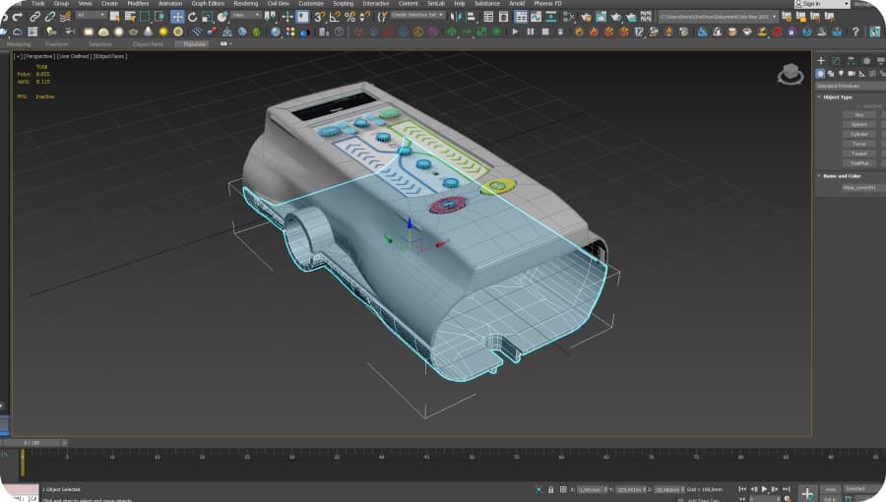Click the Rotate tool icon

[192, 17]
